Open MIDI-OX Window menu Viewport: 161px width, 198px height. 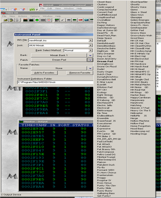(47, 16)
